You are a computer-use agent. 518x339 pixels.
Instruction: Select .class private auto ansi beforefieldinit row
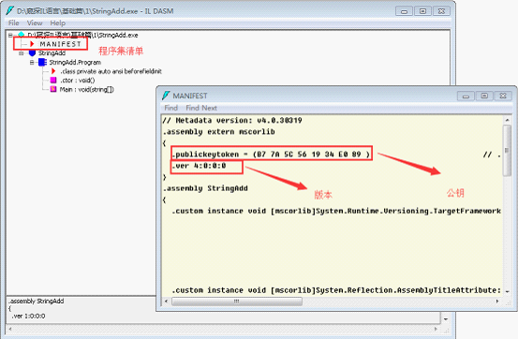tap(111, 71)
